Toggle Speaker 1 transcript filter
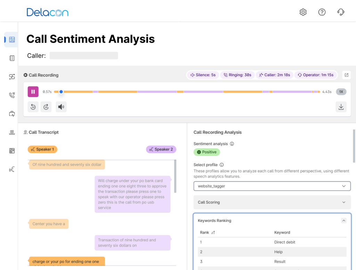 pyautogui.click(x=42, y=149)
